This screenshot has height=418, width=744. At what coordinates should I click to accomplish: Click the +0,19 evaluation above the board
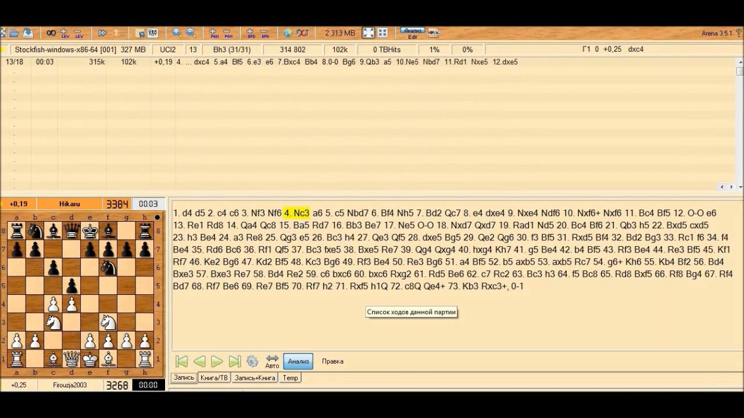click(19, 204)
